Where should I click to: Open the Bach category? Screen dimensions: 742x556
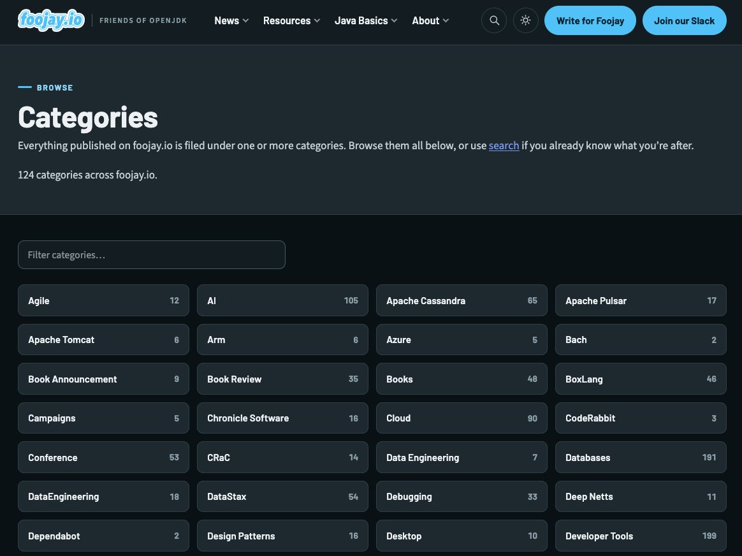641,340
